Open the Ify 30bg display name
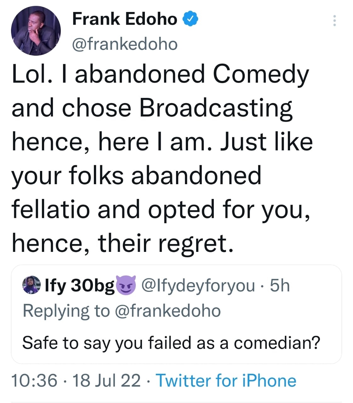 [x=80, y=285]
